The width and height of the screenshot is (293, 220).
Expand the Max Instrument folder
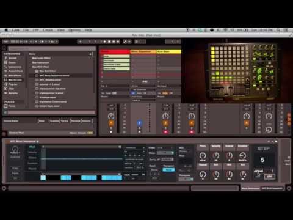[x=40, y=62]
